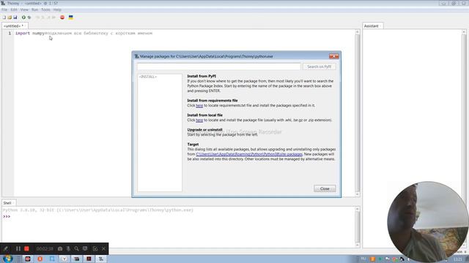The width and height of the screenshot is (469, 263).
Task: Click the Step over debugger icon
Action: [37, 18]
